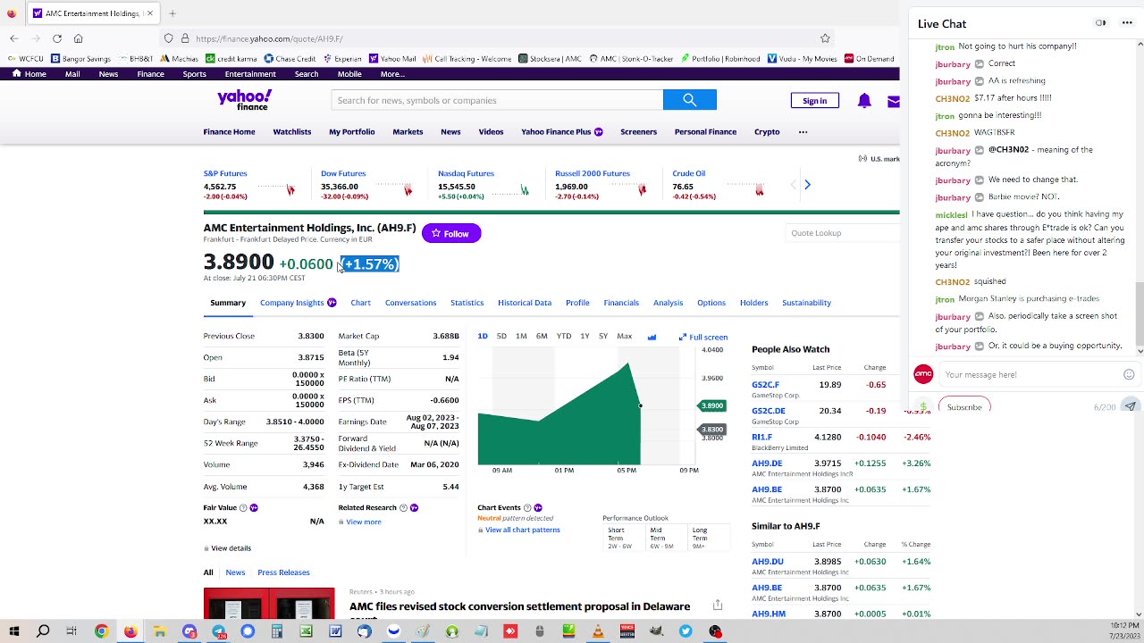Click the Sign in button
The image size is (1144, 643).
coord(815,101)
